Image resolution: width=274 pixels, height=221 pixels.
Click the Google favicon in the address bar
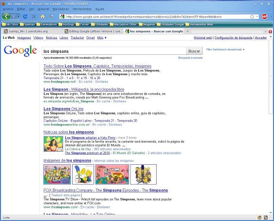click(x=62, y=16)
